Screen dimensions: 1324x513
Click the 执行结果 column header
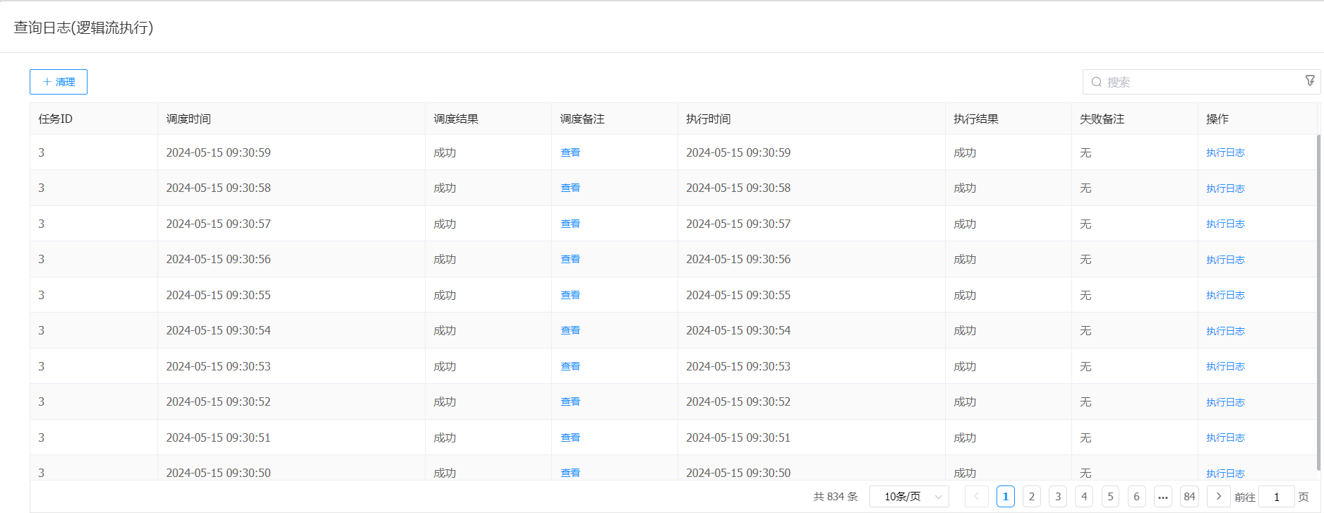tap(975, 119)
